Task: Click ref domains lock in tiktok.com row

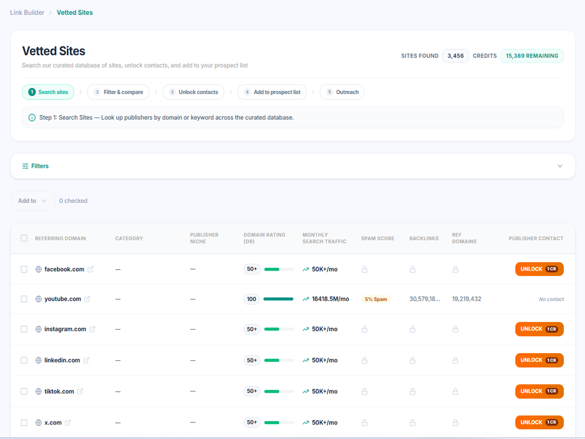Action: (455, 392)
